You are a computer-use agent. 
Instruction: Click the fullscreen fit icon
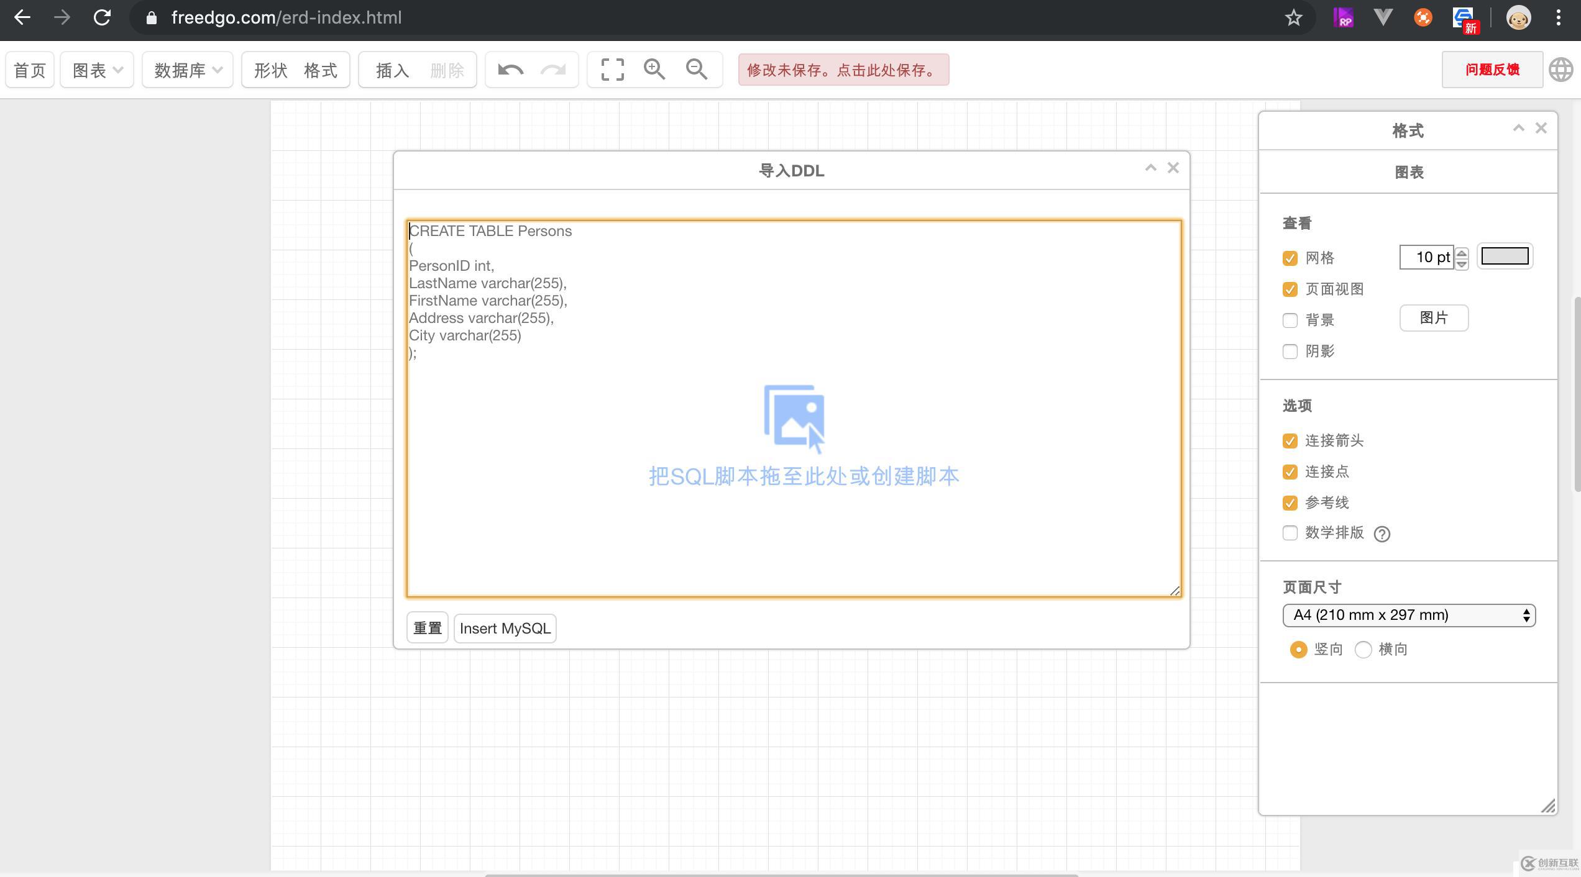click(x=612, y=70)
